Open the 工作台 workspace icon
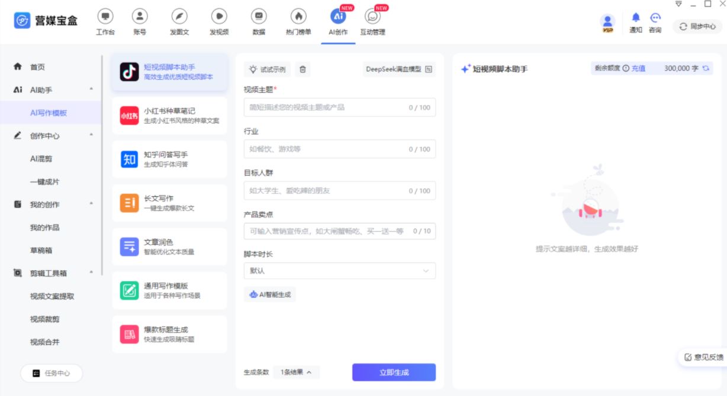727x396 pixels. point(105,17)
